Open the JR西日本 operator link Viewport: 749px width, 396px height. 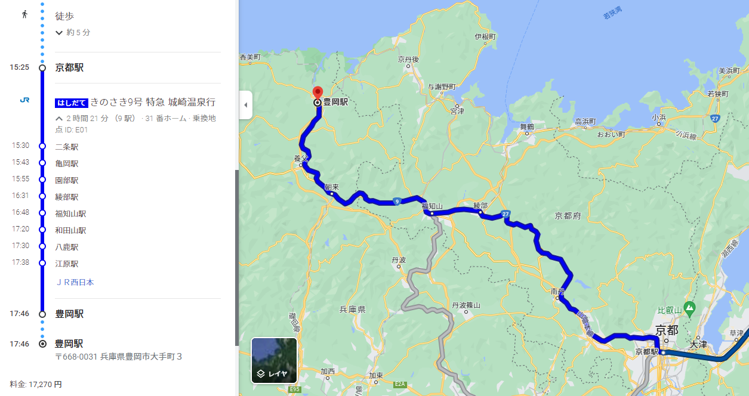[x=75, y=282]
